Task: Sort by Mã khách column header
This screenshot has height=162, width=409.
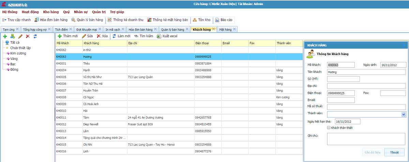Action: (x=69, y=43)
